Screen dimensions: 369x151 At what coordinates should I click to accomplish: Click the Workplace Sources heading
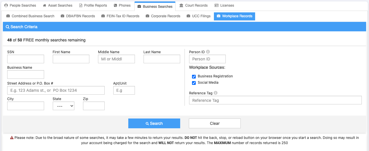click(x=207, y=67)
